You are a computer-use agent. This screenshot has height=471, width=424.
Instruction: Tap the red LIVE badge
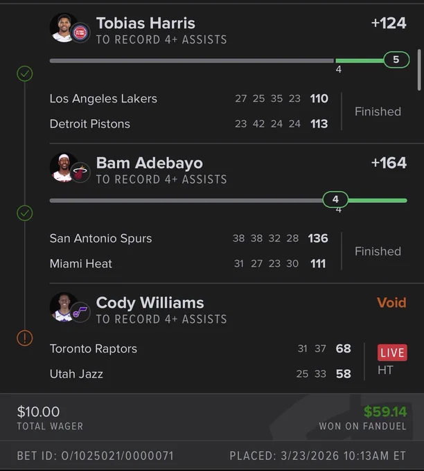coord(392,353)
